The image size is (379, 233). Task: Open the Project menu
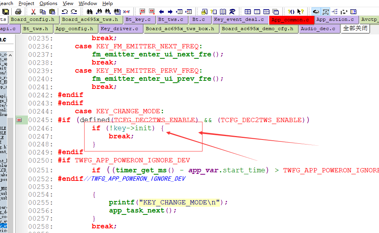click(x=26, y=3)
